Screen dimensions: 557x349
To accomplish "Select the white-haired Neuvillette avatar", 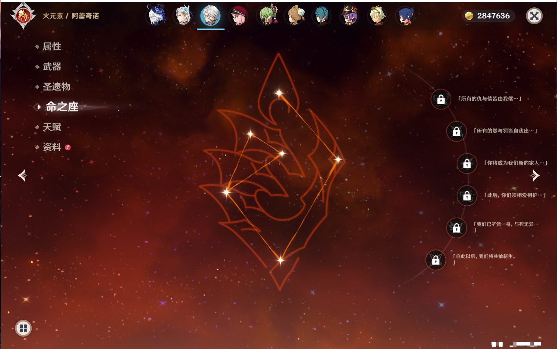I will click(x=183, y=15).
